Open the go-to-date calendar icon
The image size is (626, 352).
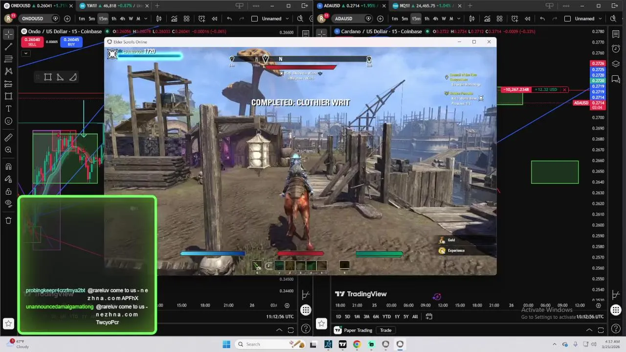(x=429, y=316)
